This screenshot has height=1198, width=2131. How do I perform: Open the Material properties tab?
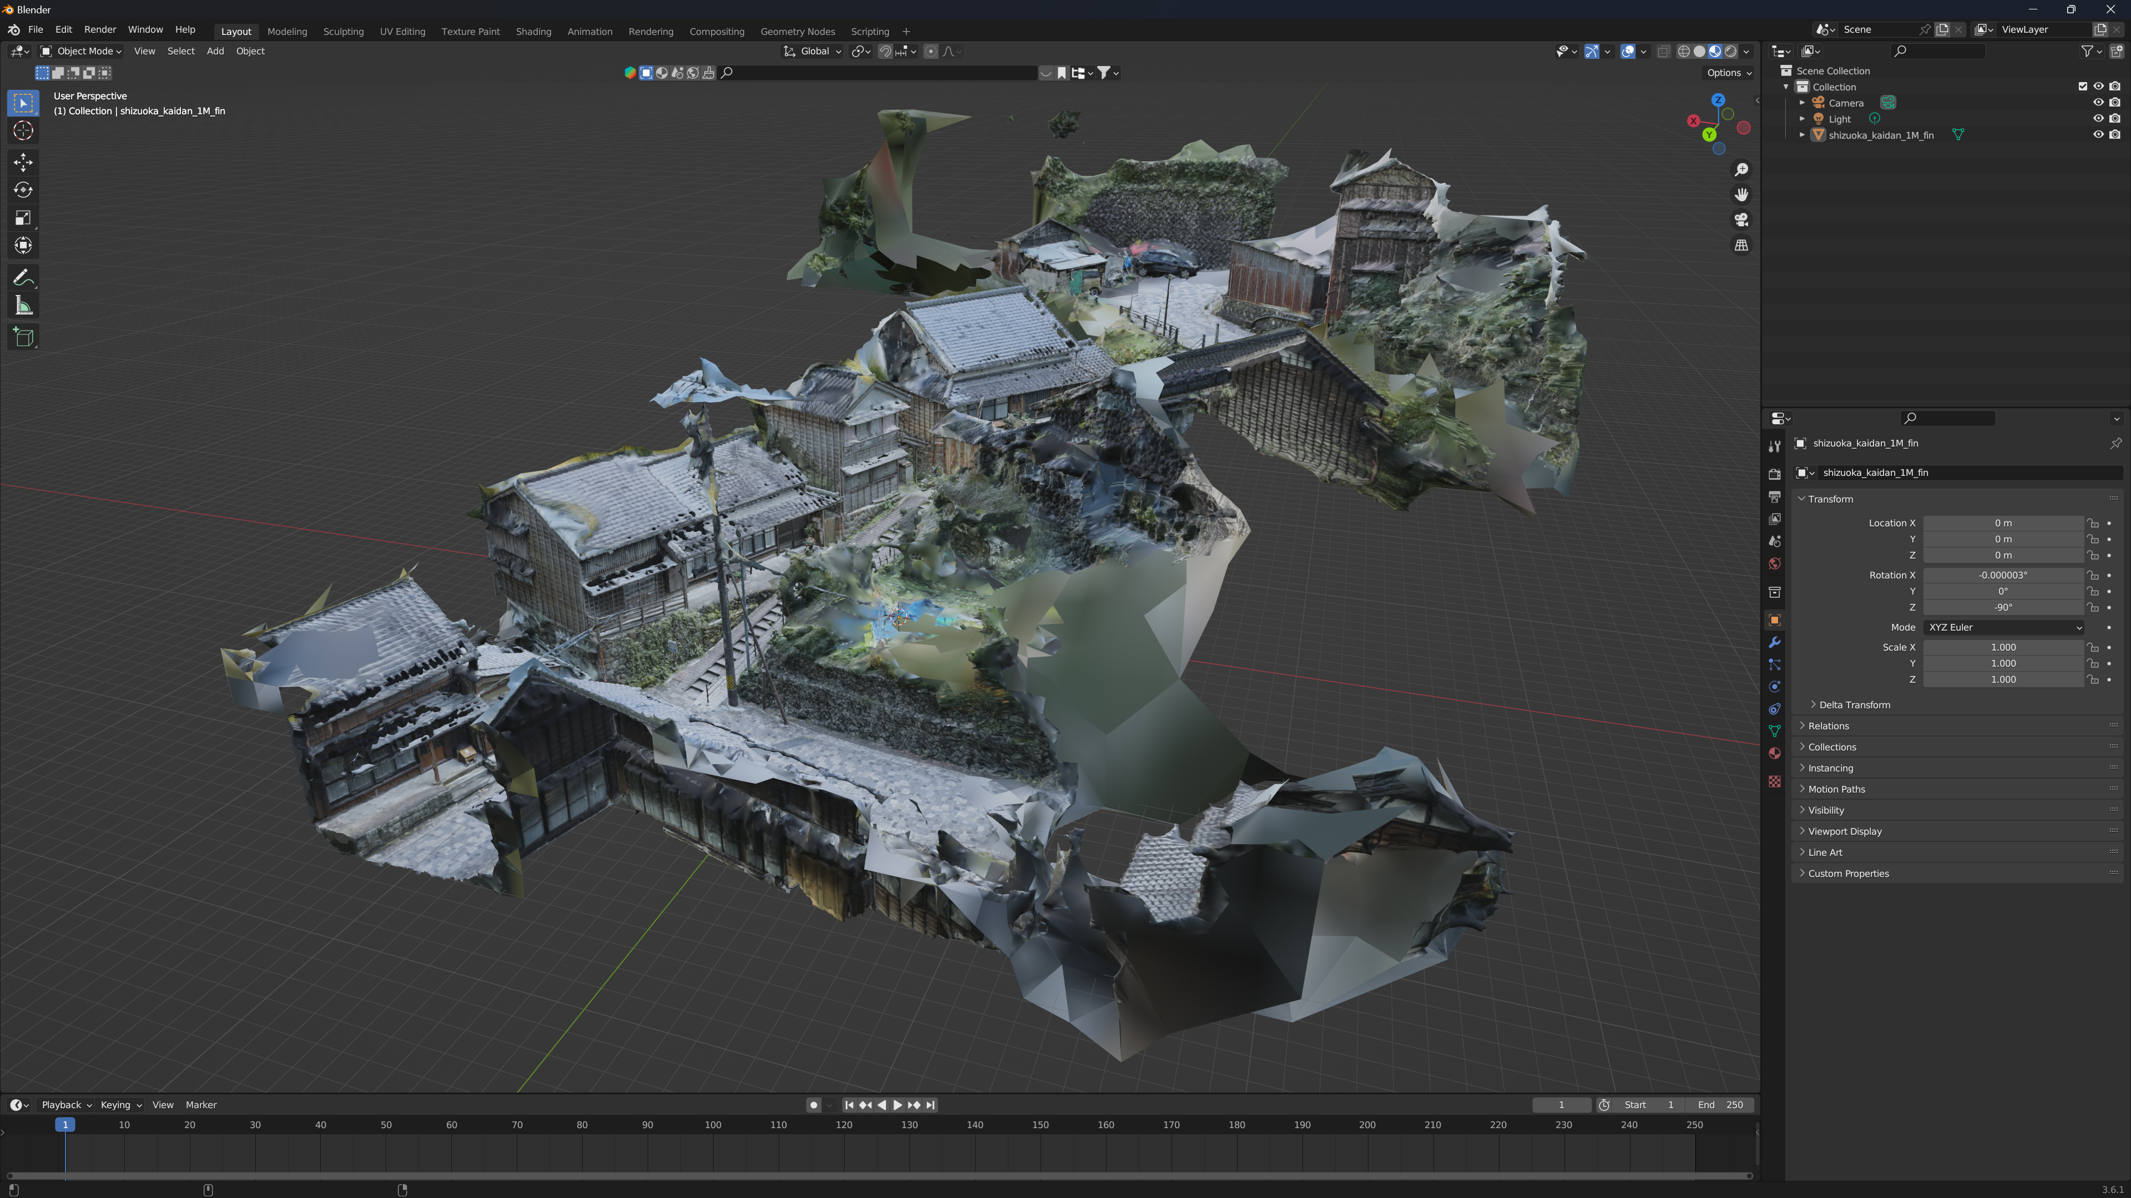pyautogui.click(x=1775, y=753)
